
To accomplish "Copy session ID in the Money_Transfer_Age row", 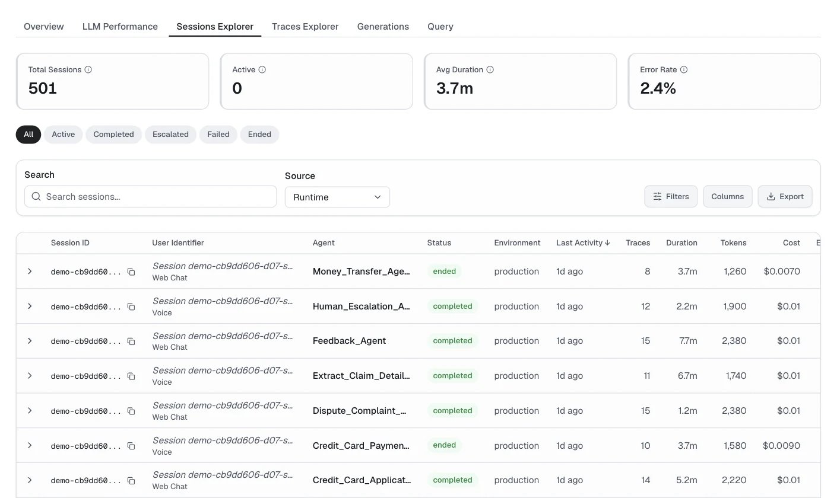I will tap(131, 272).
